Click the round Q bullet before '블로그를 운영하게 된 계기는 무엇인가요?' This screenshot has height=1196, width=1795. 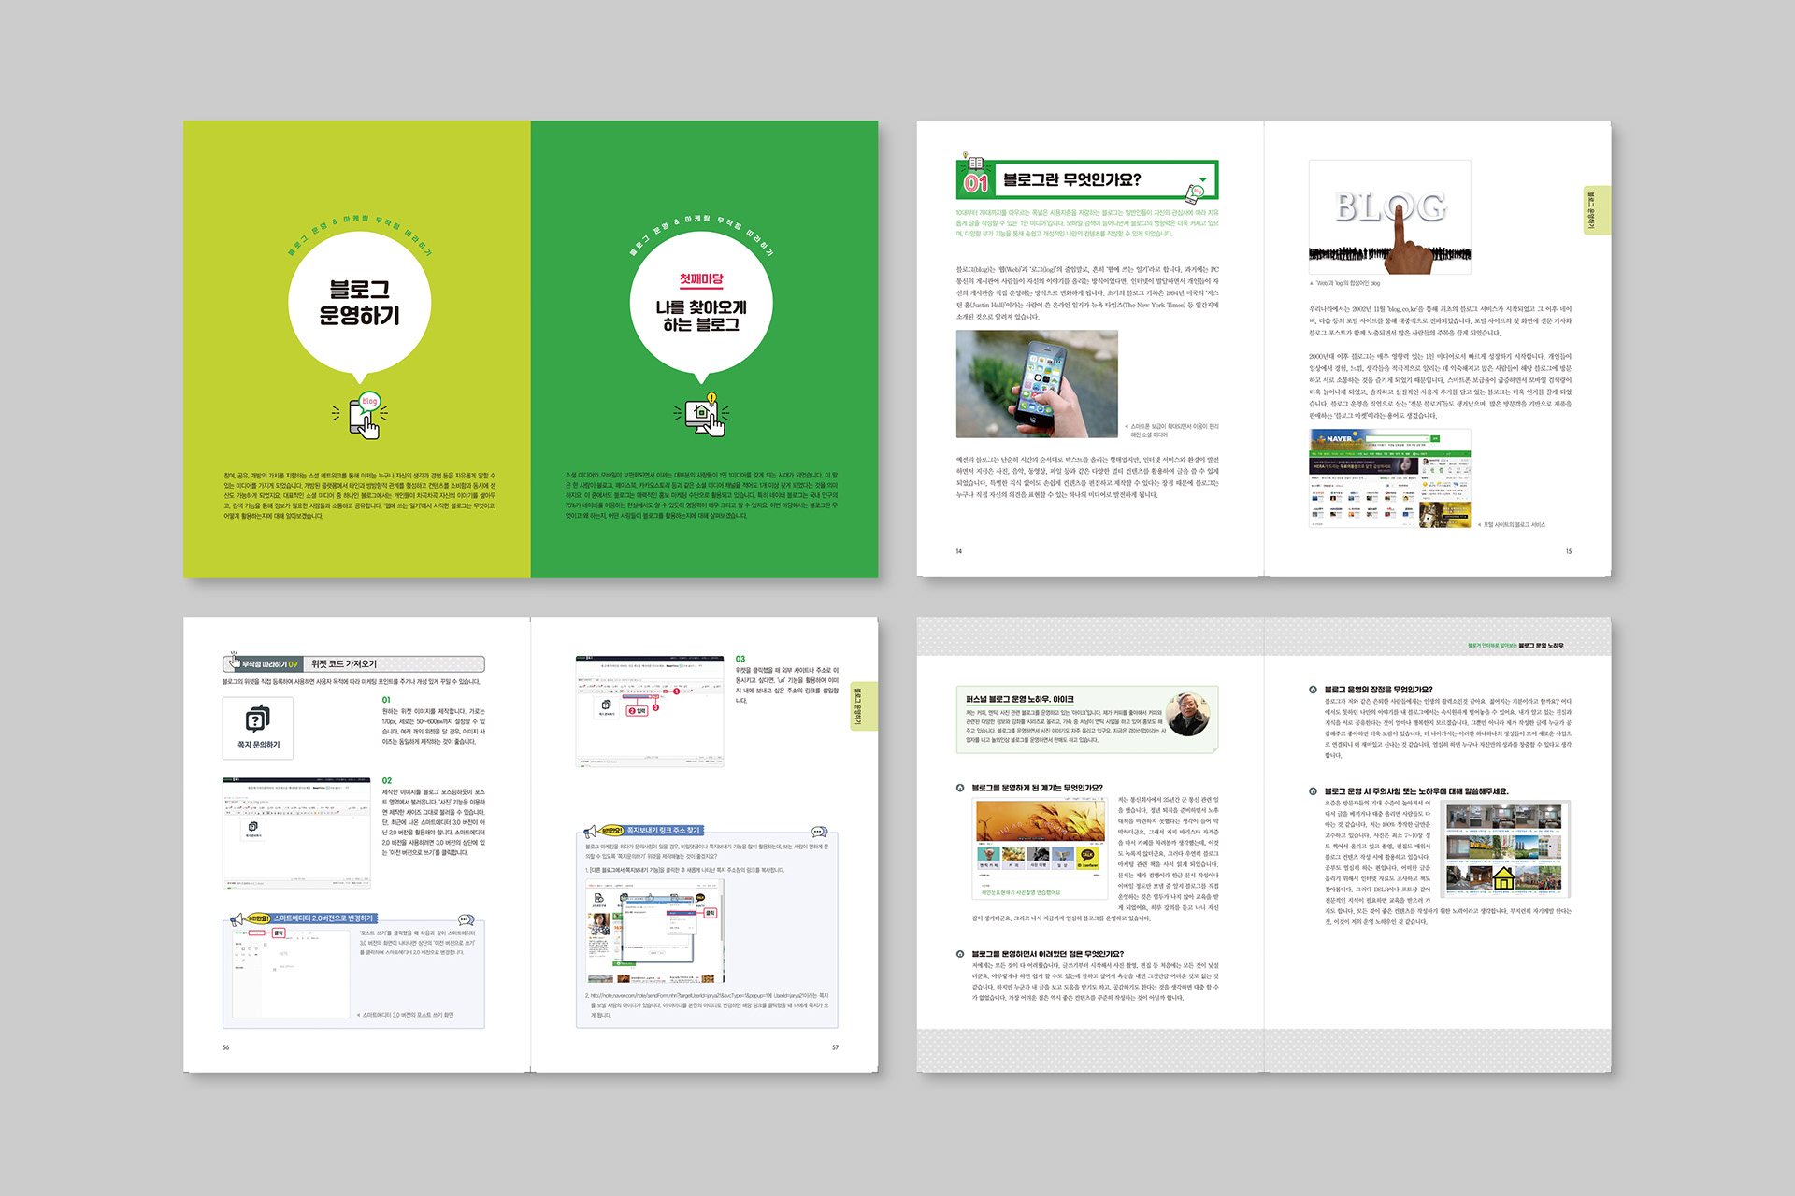point(960,788)
